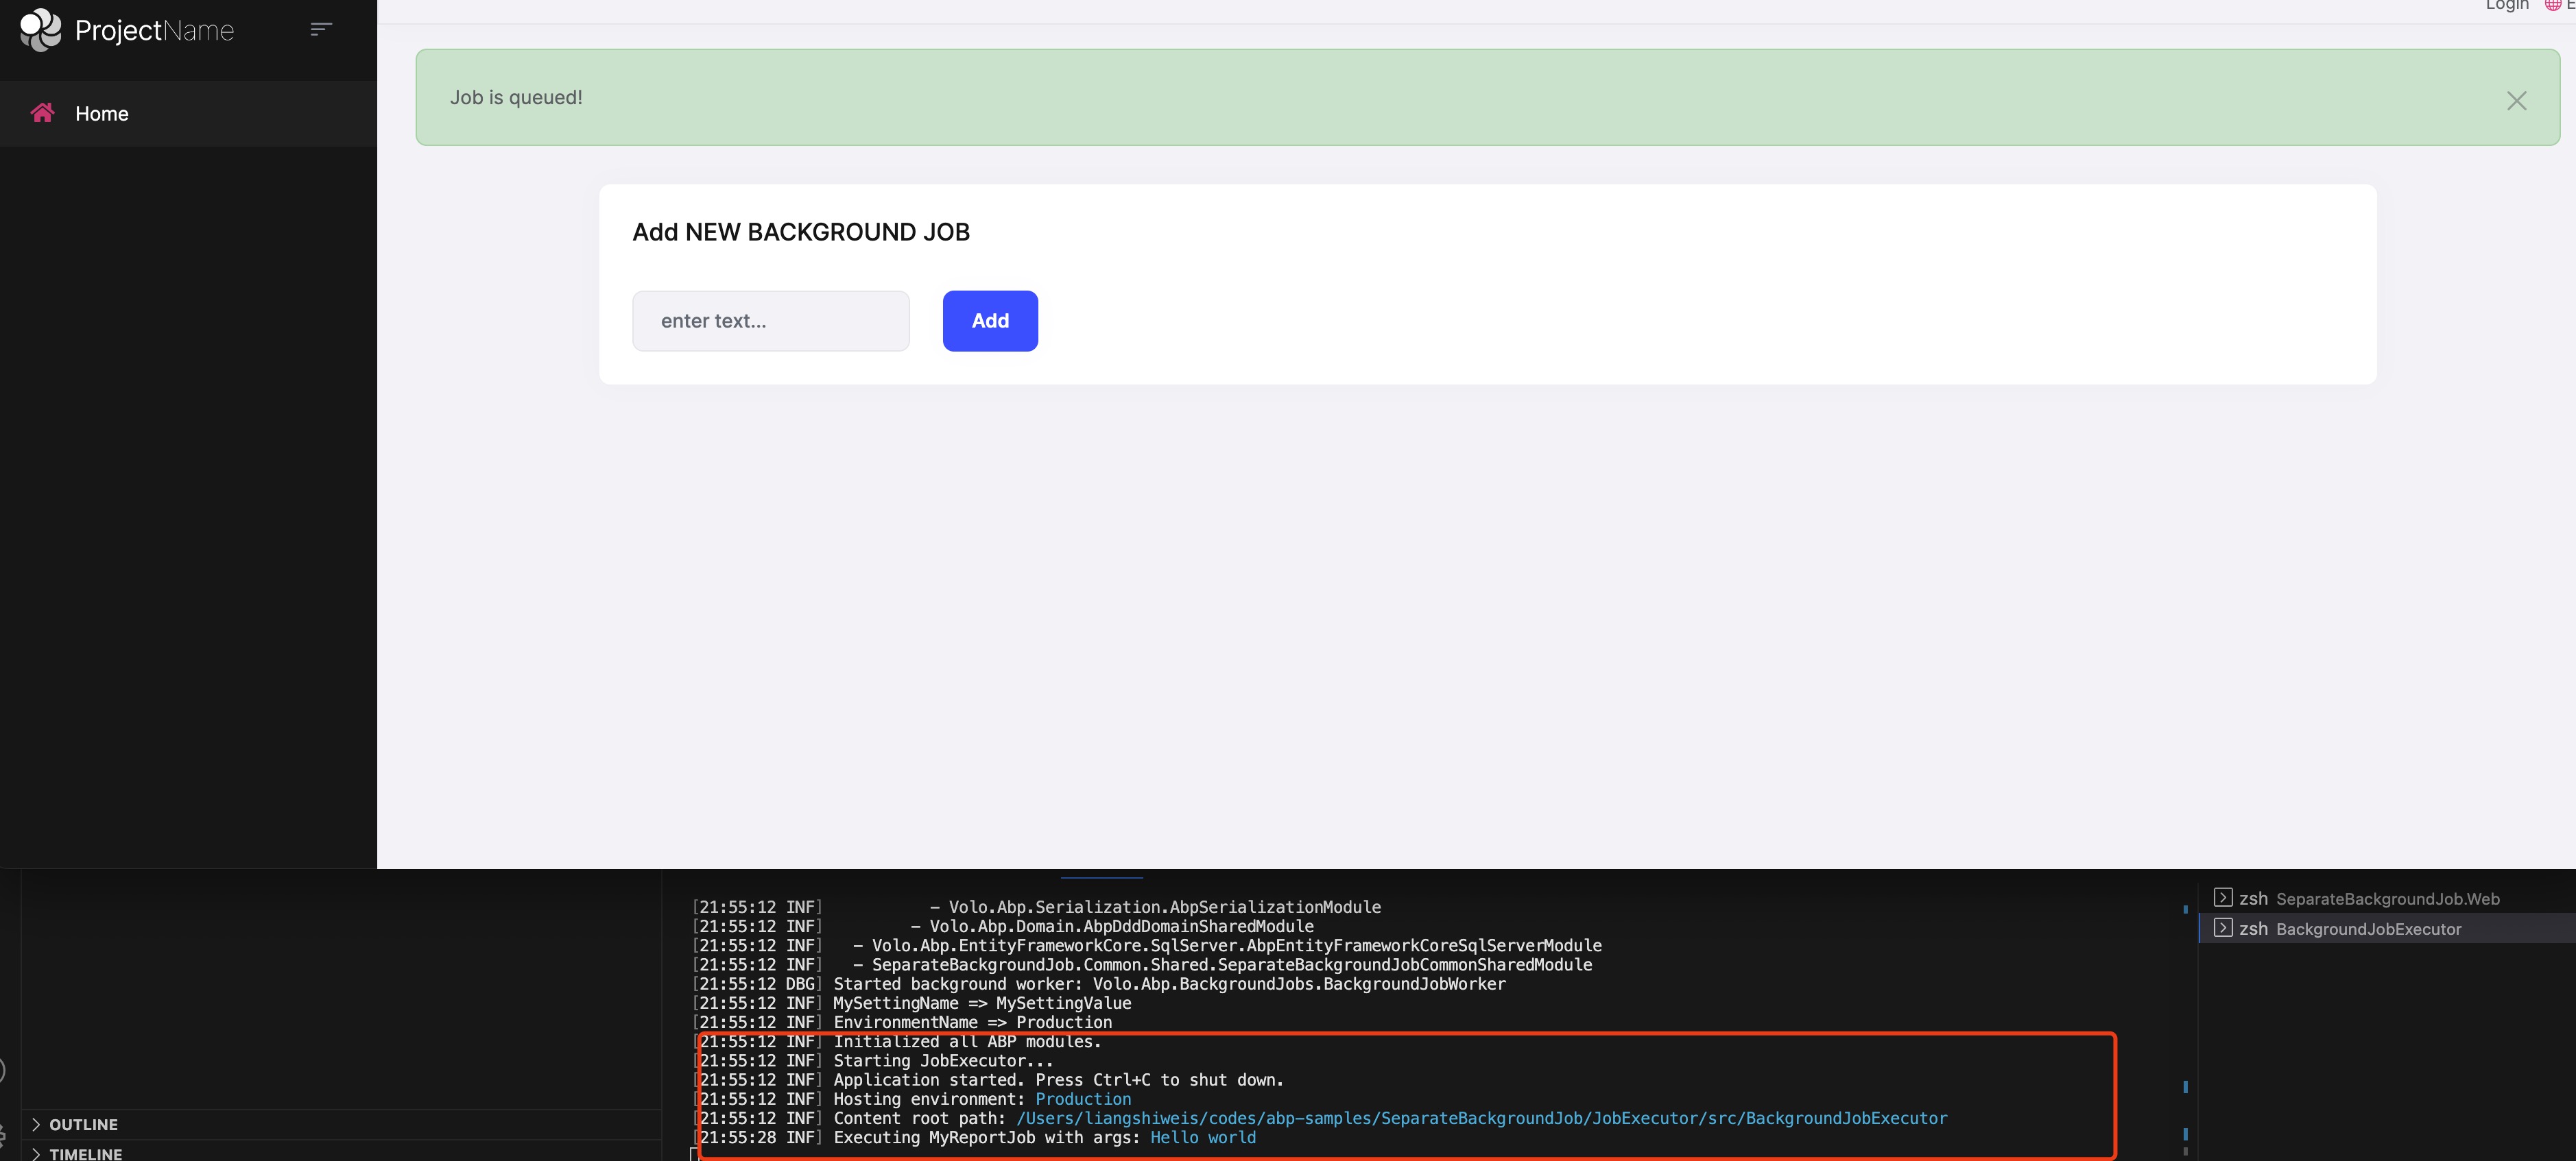This screenshot has width=2576, height=1161.
Task: Expand the TIMELINE section
Action: (x=86, y=1153)
